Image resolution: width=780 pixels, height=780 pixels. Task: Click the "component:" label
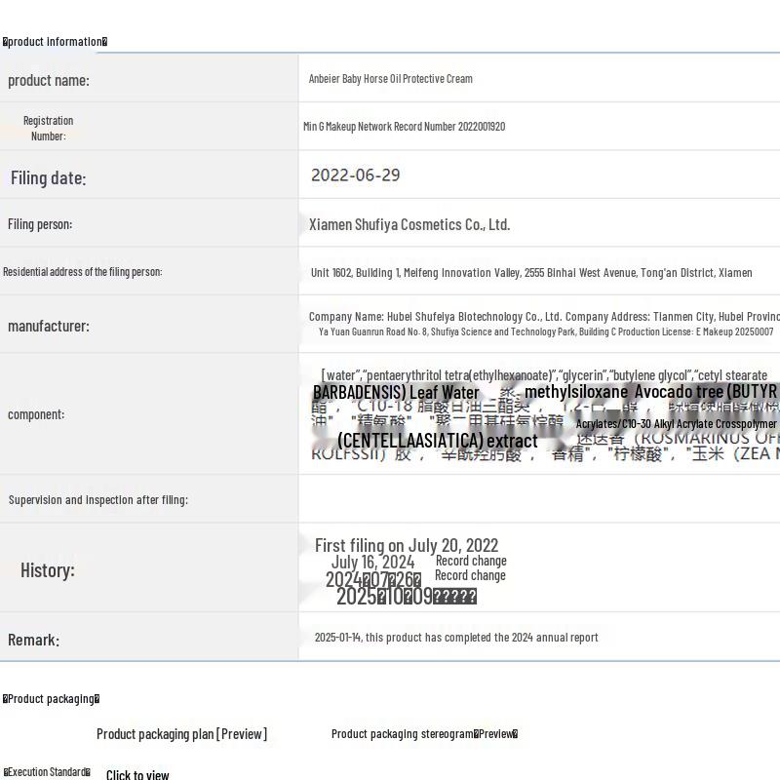[x=36, y=414]
